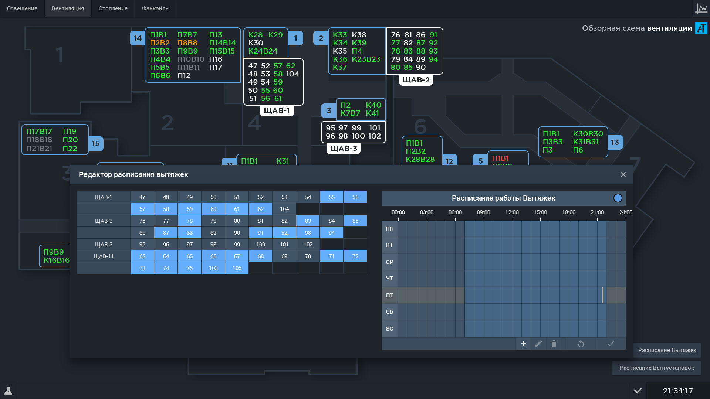The image size is (710, 399).
Task: Click the AT logo next to schema title
Action: (x=701, y=28)
